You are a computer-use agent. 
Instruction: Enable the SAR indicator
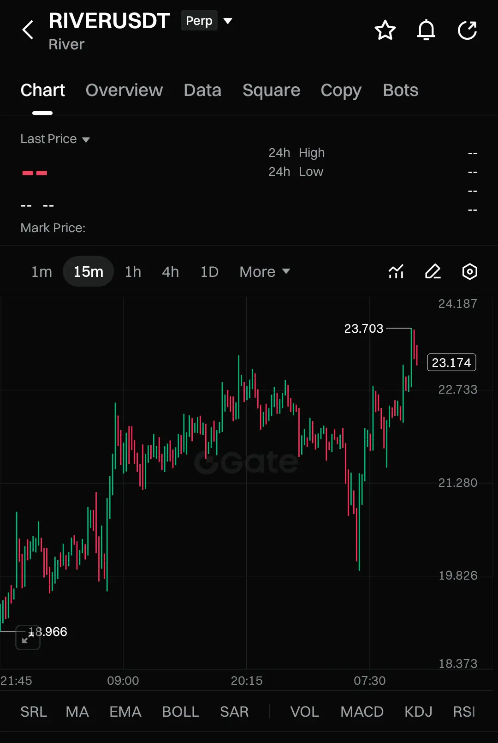(x=234, y=712)
